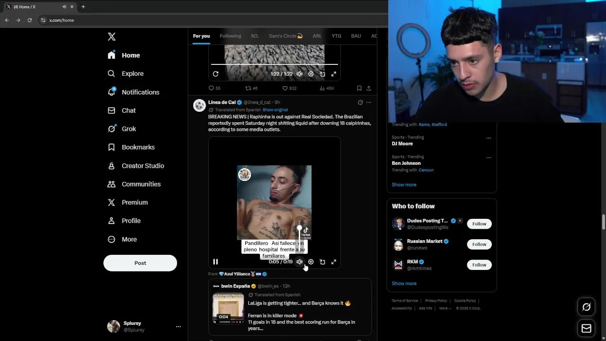Expand options for the DJ Moore trend
606x341 pixels.
click(489, 138)
